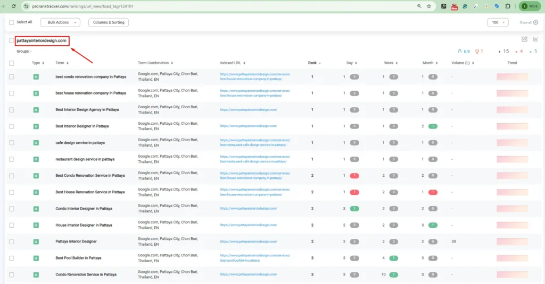Sort by the Month column header

[x=430, y=63]
